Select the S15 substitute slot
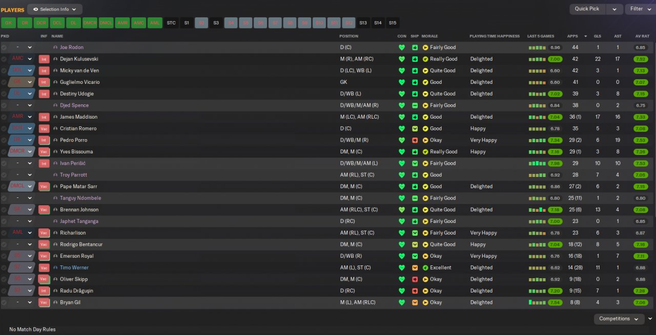Image resolution: width=656 pixels, height=335 pixels. point(393,23)
